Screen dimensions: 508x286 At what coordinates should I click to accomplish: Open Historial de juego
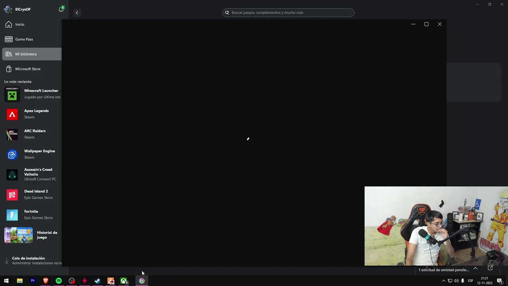pyautogui.click(x=32, y=235)
